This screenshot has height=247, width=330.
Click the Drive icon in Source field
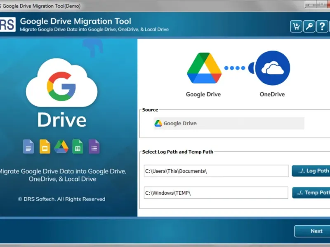[x=158, y=123]
